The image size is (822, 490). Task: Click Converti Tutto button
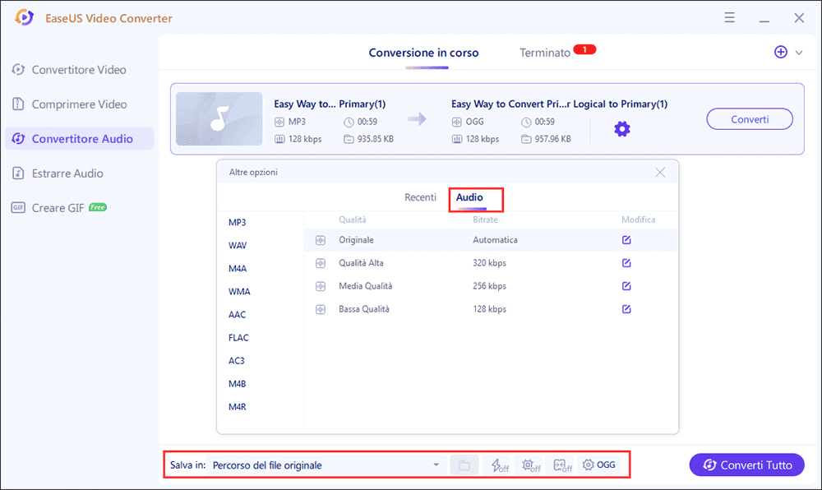(x=746, y=465)
